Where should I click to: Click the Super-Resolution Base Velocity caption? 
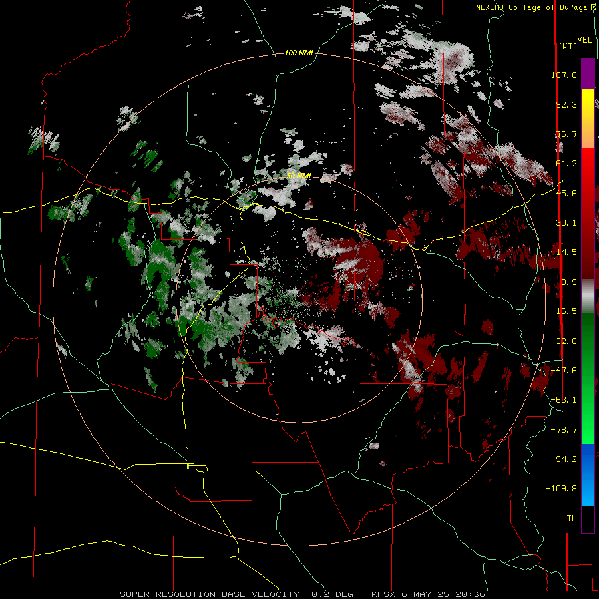click(x=303, y=594)
